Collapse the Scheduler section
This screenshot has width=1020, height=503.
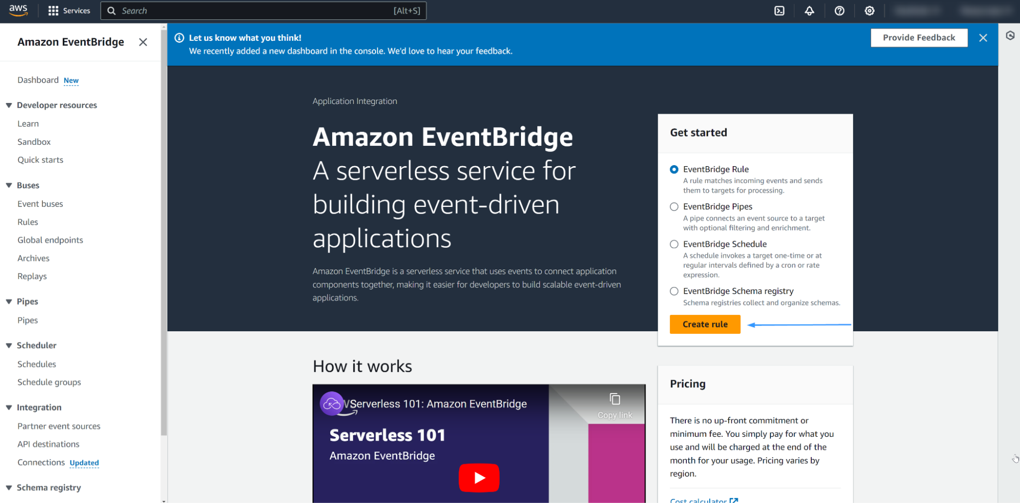(x=9, y=345)
